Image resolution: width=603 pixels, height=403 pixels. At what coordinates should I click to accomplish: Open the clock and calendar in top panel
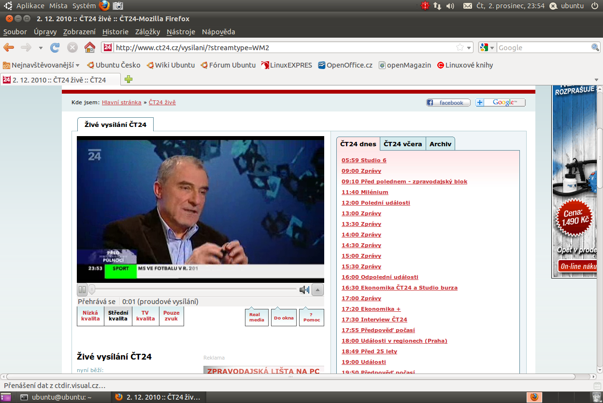tap(510, 6)
